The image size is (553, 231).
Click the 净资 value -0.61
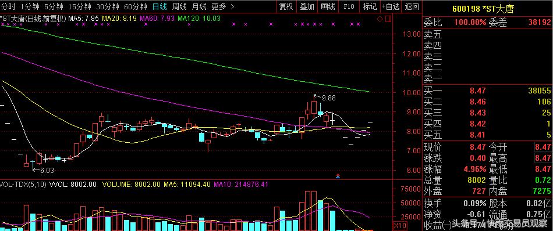(477, 214)
